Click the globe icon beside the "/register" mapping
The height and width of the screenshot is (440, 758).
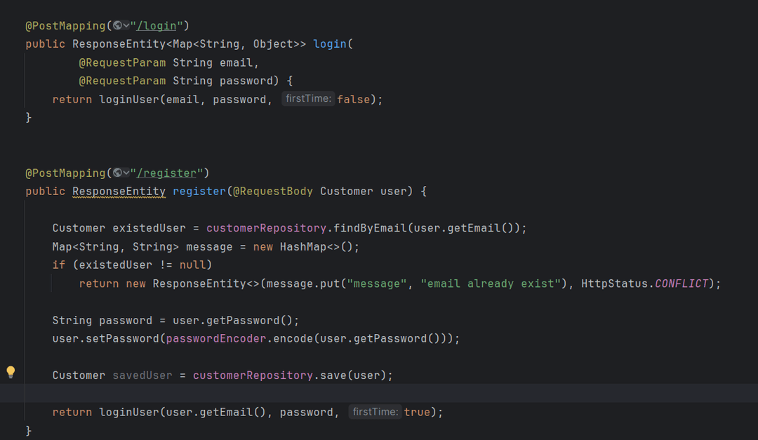pos(117,173)
